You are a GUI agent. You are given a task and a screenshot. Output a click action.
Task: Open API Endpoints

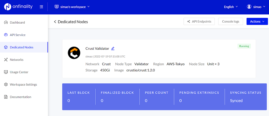pos(199,22)
